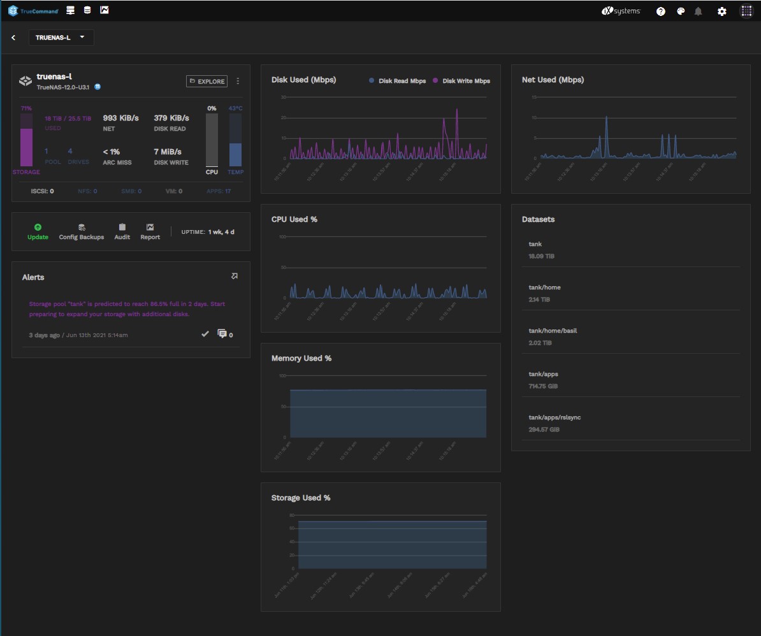The height and width of the screenshot is (636, 761).
Task: Open the Audit log
Action: [122, 231]
